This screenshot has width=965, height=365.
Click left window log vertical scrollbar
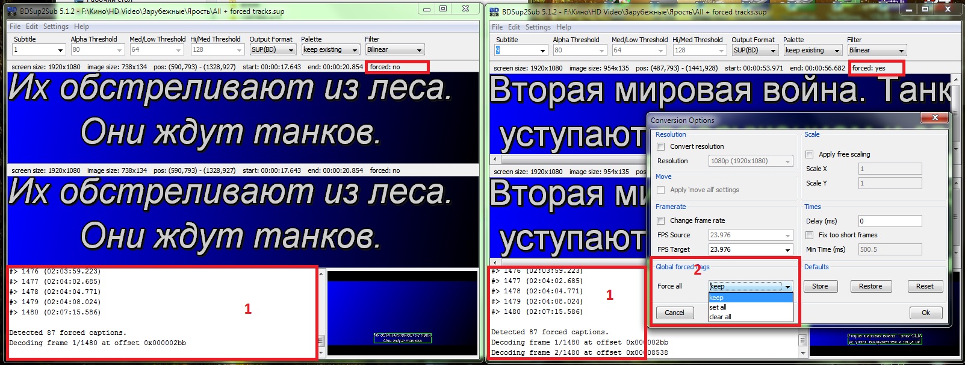click(321, 313)
